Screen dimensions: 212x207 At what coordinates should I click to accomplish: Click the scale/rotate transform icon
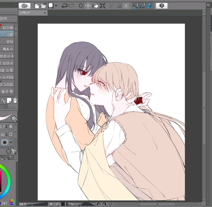click(x=103, y=6)
